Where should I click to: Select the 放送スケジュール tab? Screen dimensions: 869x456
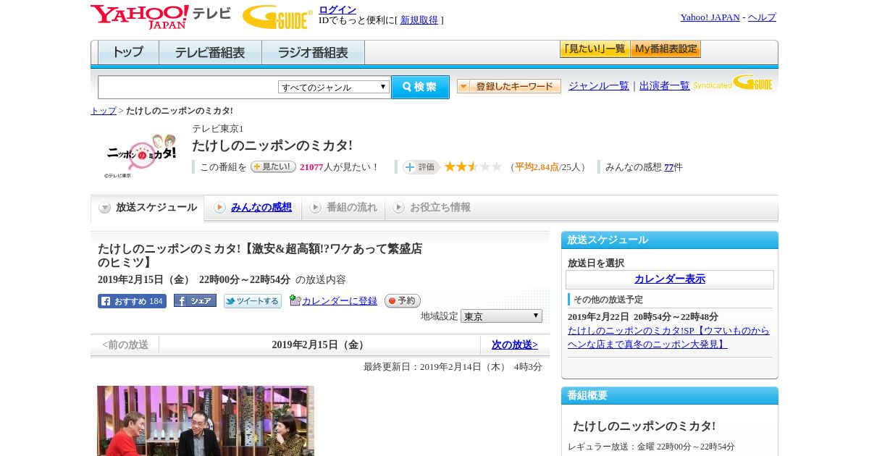pos(148,208)
